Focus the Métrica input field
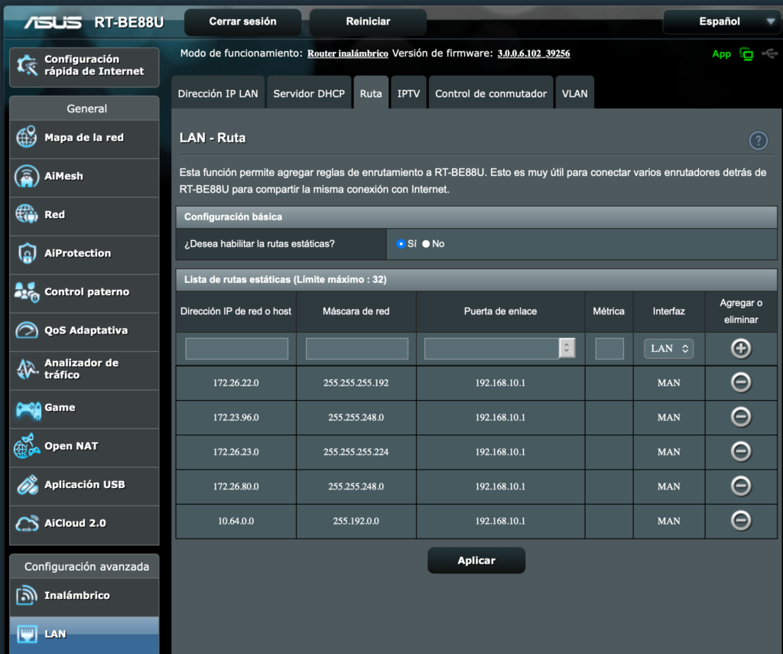This screenshot has width=783, height=654. (609, 348)
